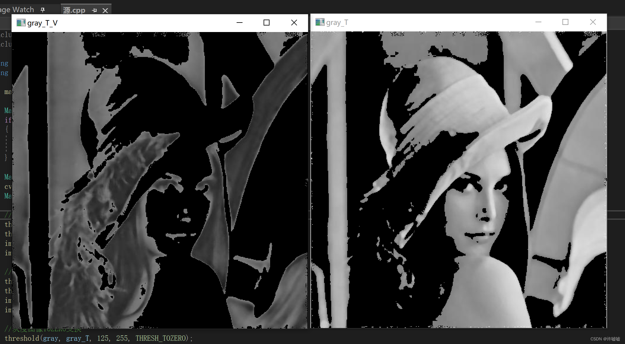Click the pin icon on 源.cpp tab
625x344 pixels.
click(x=94, y=10)
